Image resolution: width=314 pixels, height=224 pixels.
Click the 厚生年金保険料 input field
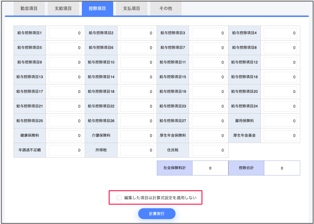pos(208,136)
